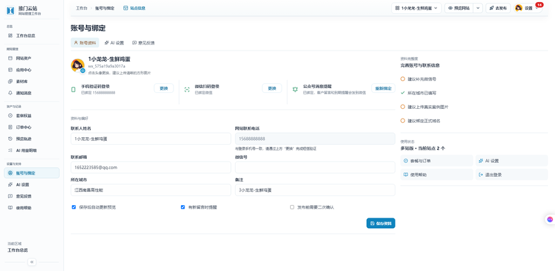Open 通知消息 in the sidebar

point(32,93)
